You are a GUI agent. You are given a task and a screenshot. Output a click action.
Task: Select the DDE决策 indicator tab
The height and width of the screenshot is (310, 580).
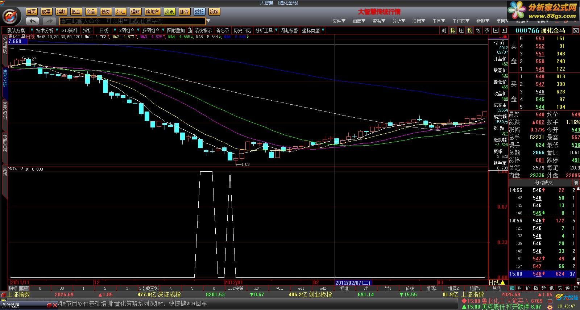click(x=236, y=288)
